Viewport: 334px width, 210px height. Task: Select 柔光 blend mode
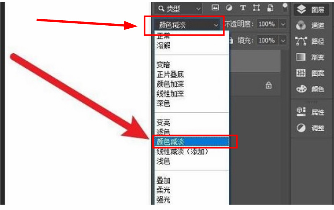pos(192,190)
